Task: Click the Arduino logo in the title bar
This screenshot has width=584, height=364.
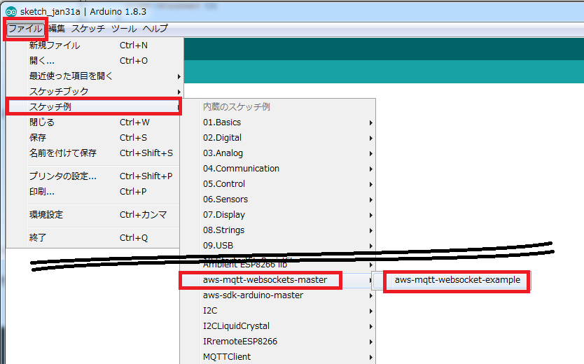Action: (11, 12)
